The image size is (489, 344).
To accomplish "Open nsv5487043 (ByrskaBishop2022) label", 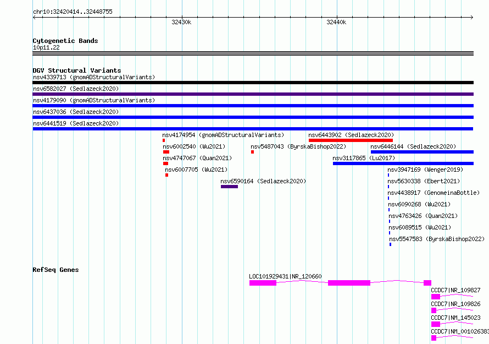I will [298, 146].
